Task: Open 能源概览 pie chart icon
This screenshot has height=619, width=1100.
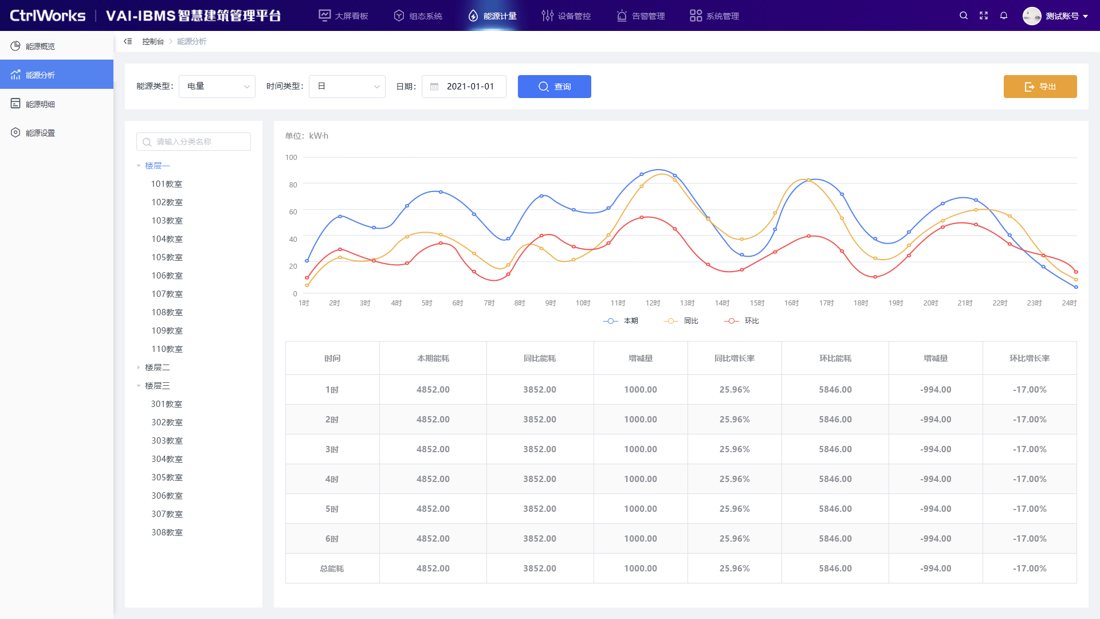Action: [x=15, y=46]
